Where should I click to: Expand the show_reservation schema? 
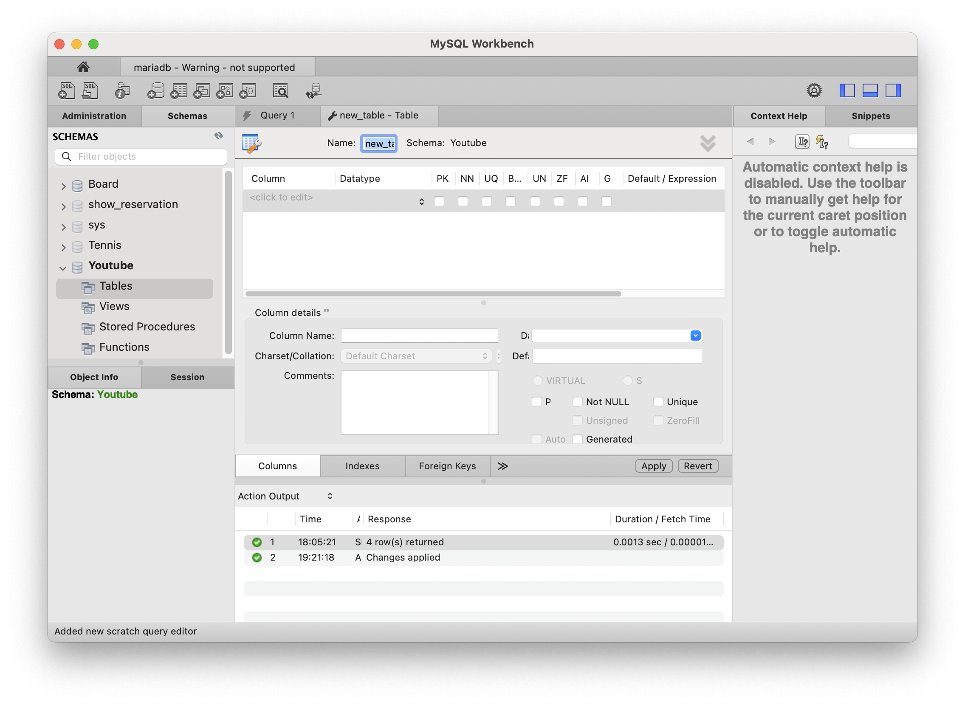click(63, 206)
